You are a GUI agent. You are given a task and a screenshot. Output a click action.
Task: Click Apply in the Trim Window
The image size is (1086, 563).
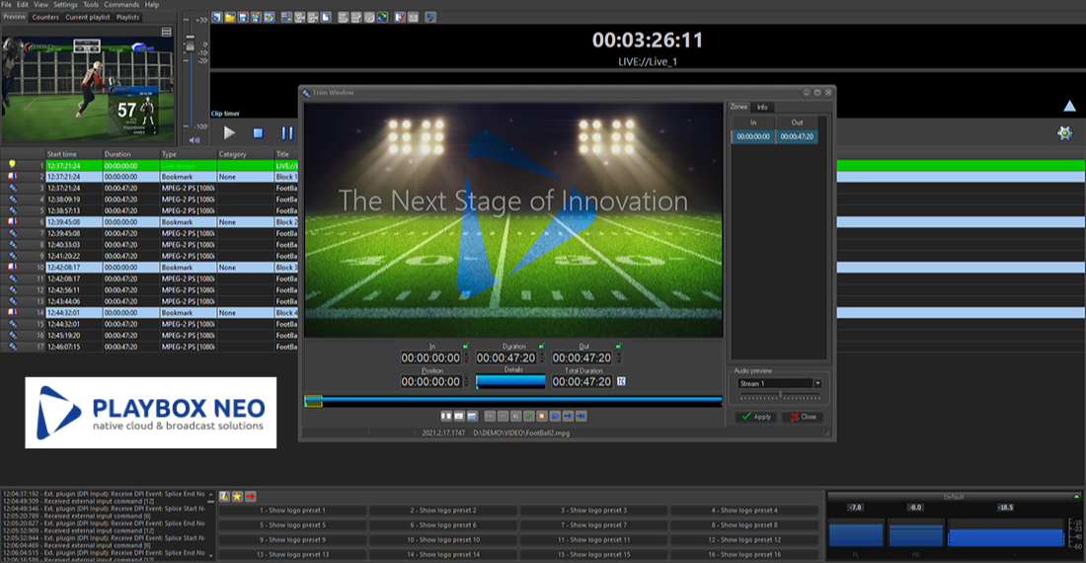coord(756,417)
